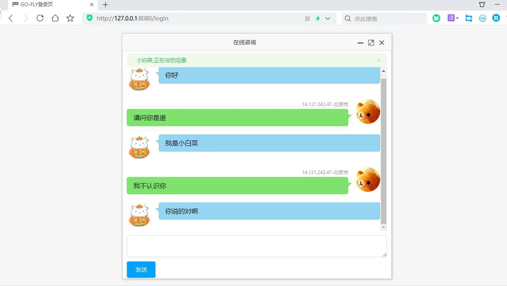
Task: Click the 点此搜索 search box
Action: coord(384,19)
